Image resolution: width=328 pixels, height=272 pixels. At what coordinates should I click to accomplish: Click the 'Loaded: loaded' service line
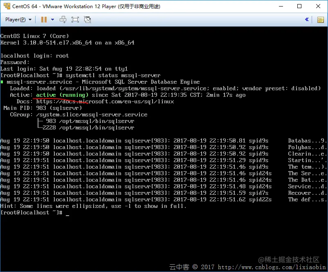(165, 88)
